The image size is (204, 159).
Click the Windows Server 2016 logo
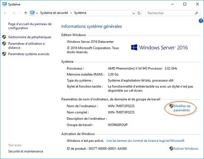(159, 48)
